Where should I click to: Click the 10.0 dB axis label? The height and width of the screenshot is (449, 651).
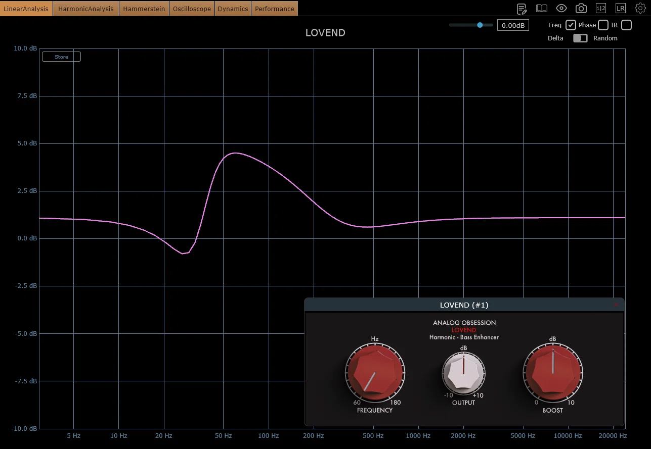pyautogui.click(x=25, y=48)
